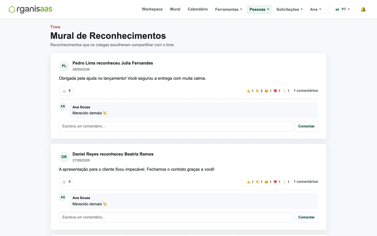Open the Mural navigation item

click(x=175, y=9)
